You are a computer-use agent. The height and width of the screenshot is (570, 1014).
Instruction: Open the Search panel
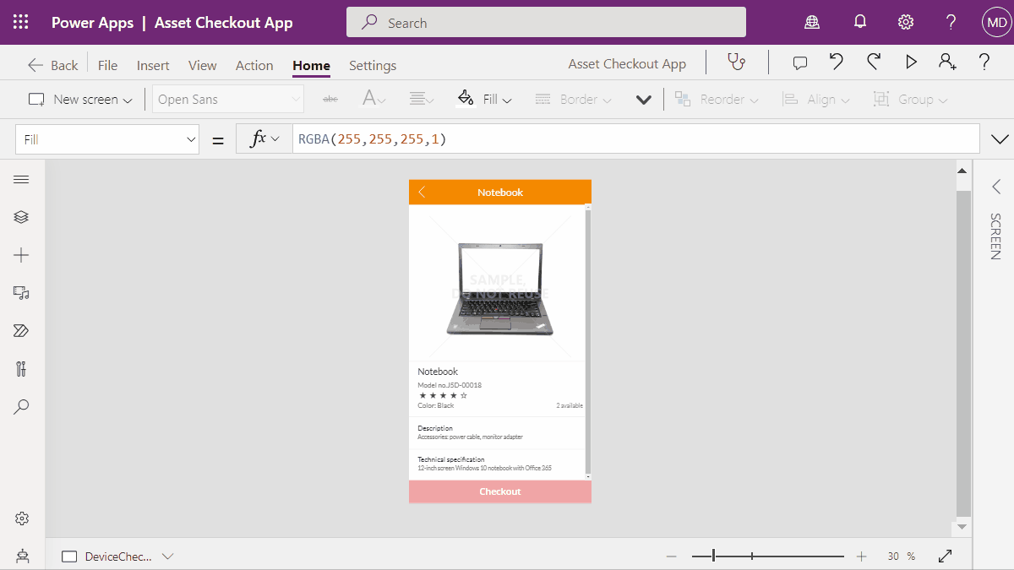(x=21, y=407)
